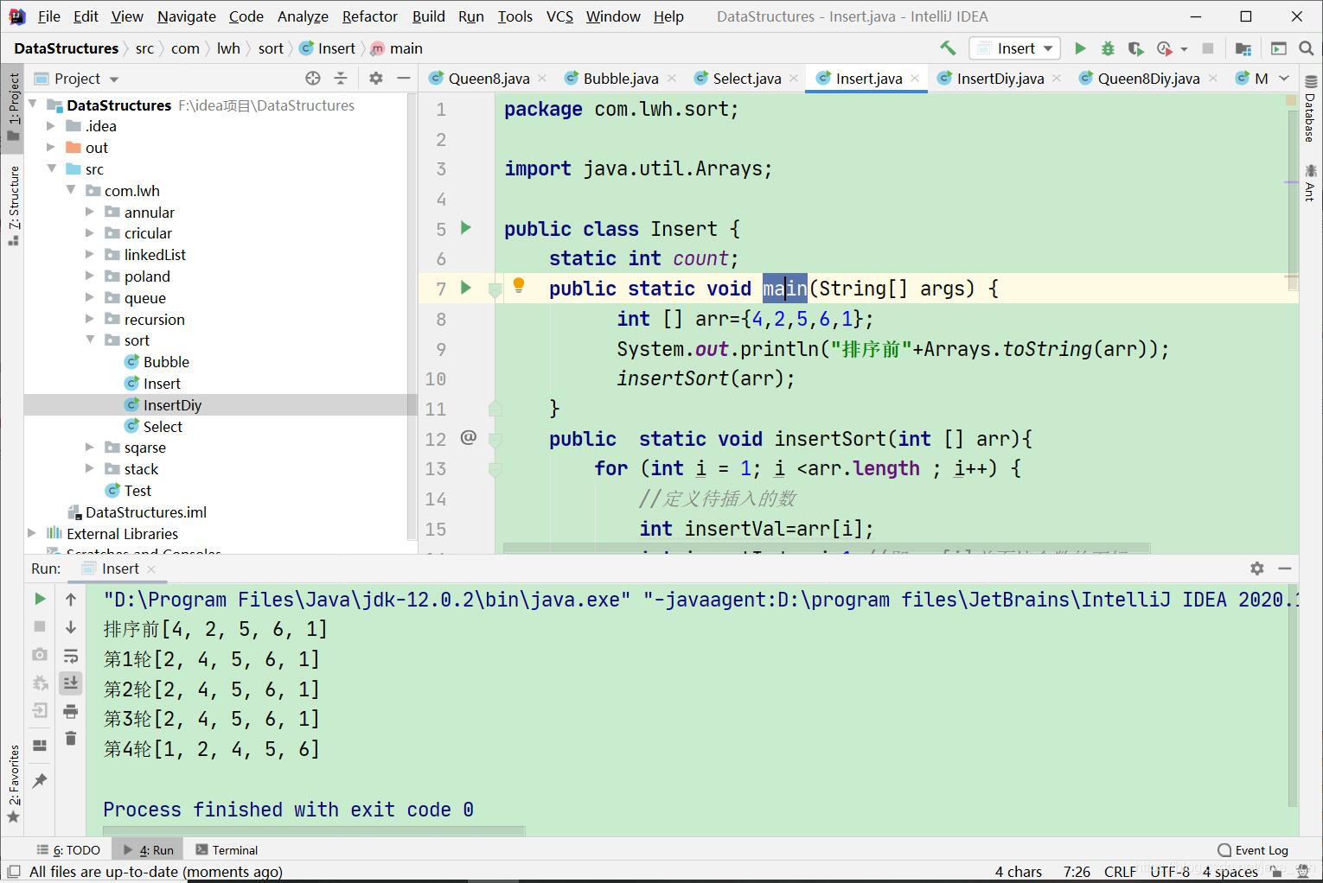
Task: Open the Event Log
Action: tap(1253, 850)
